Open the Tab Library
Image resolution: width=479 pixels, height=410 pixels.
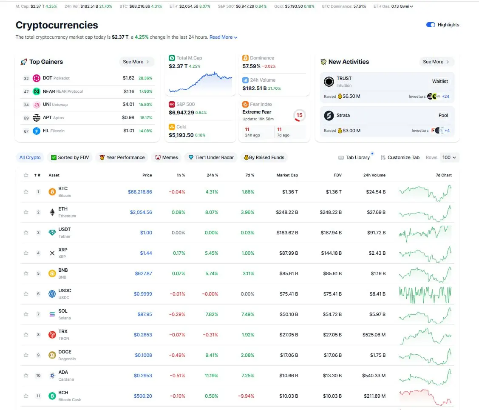pyautogui.click(x=354, y=157)
